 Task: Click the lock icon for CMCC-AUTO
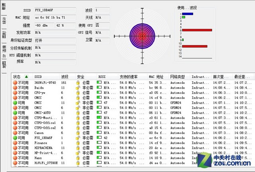tap(78, 113)
